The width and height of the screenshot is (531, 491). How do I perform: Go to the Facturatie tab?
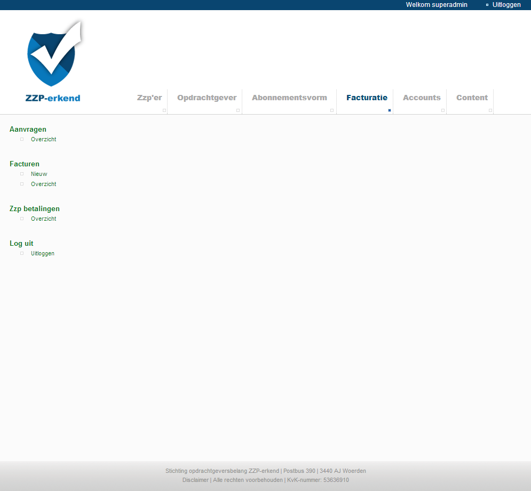click(367, 98)
